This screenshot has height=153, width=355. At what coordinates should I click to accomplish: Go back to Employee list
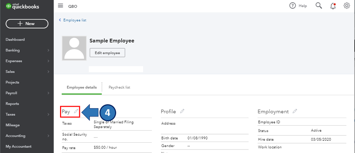[74, 20]
